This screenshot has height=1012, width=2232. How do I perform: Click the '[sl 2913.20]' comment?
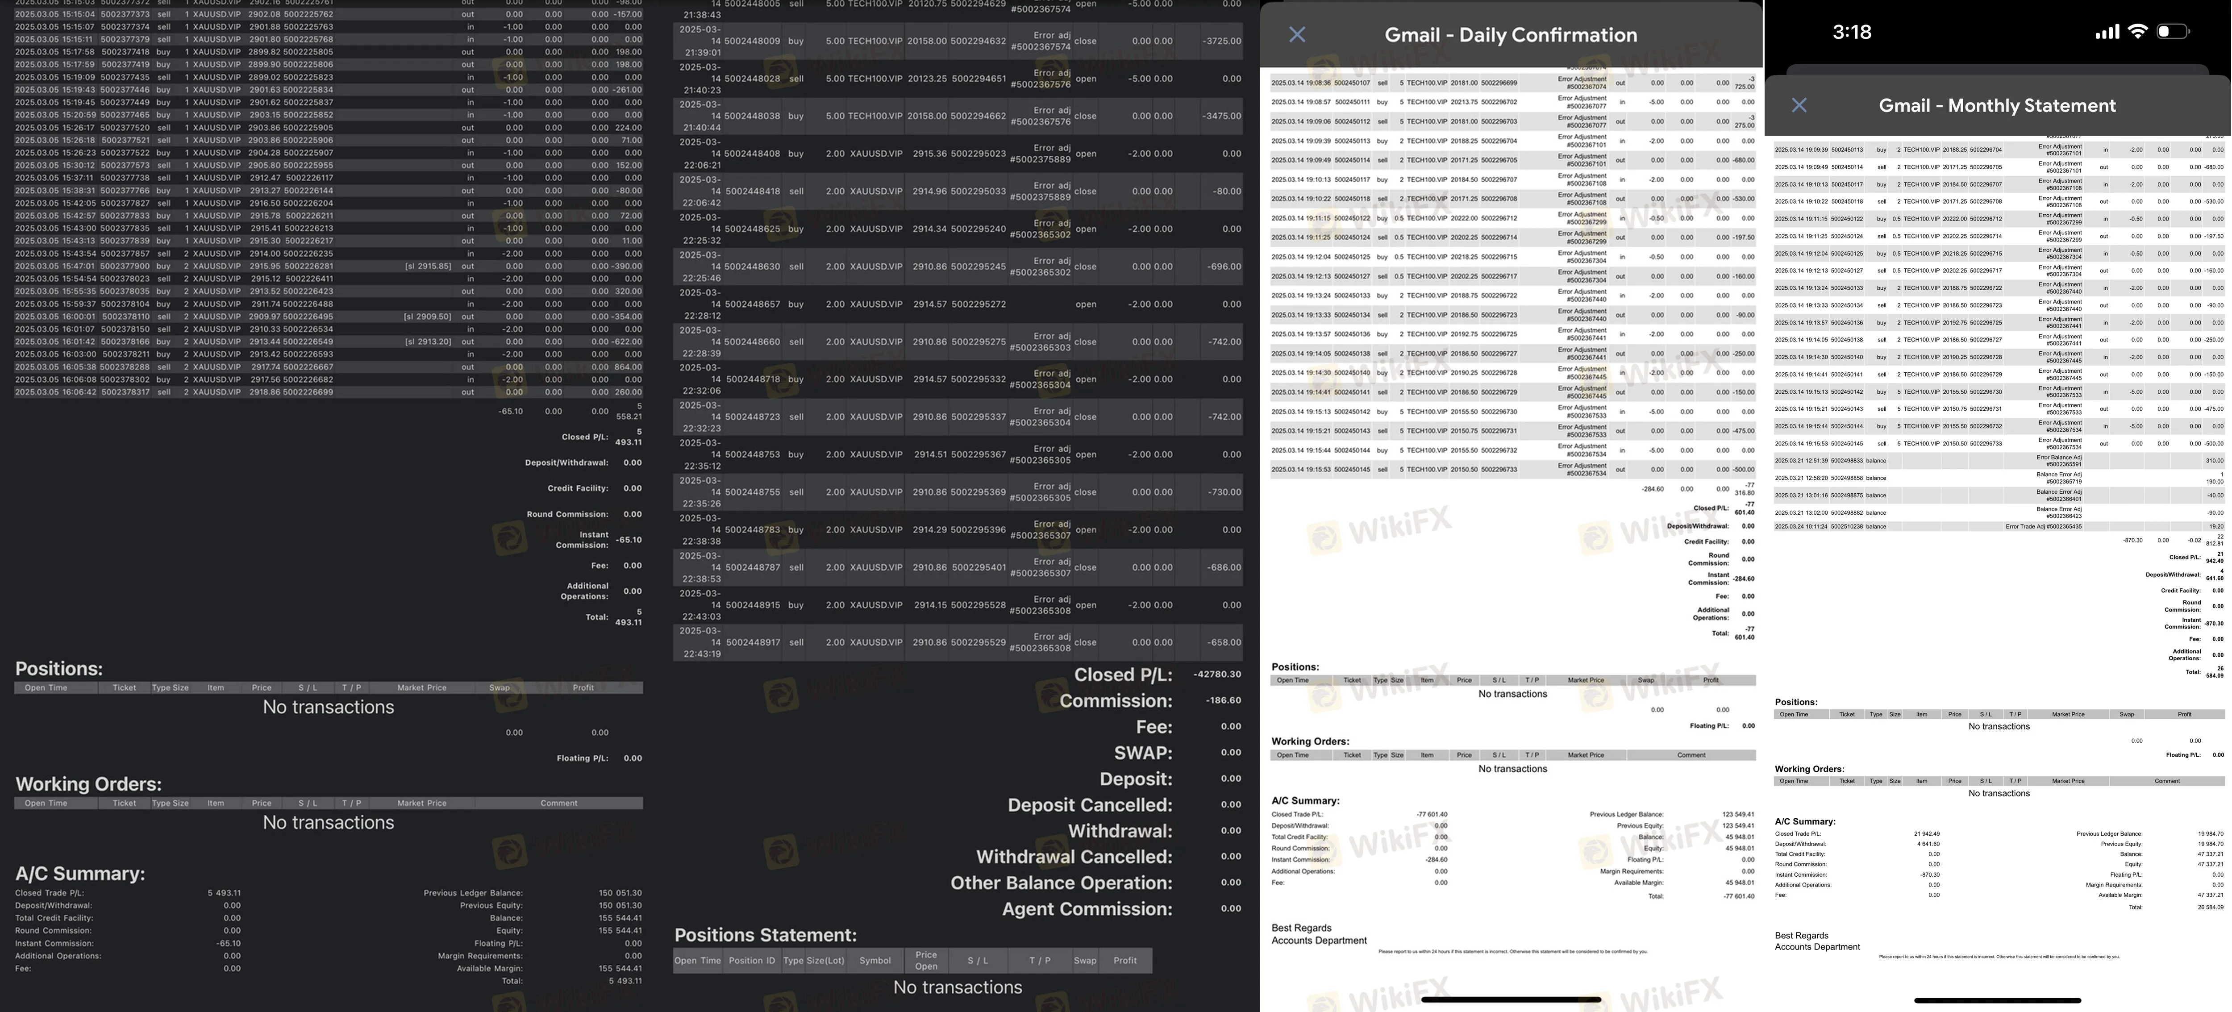pos(427,341)
